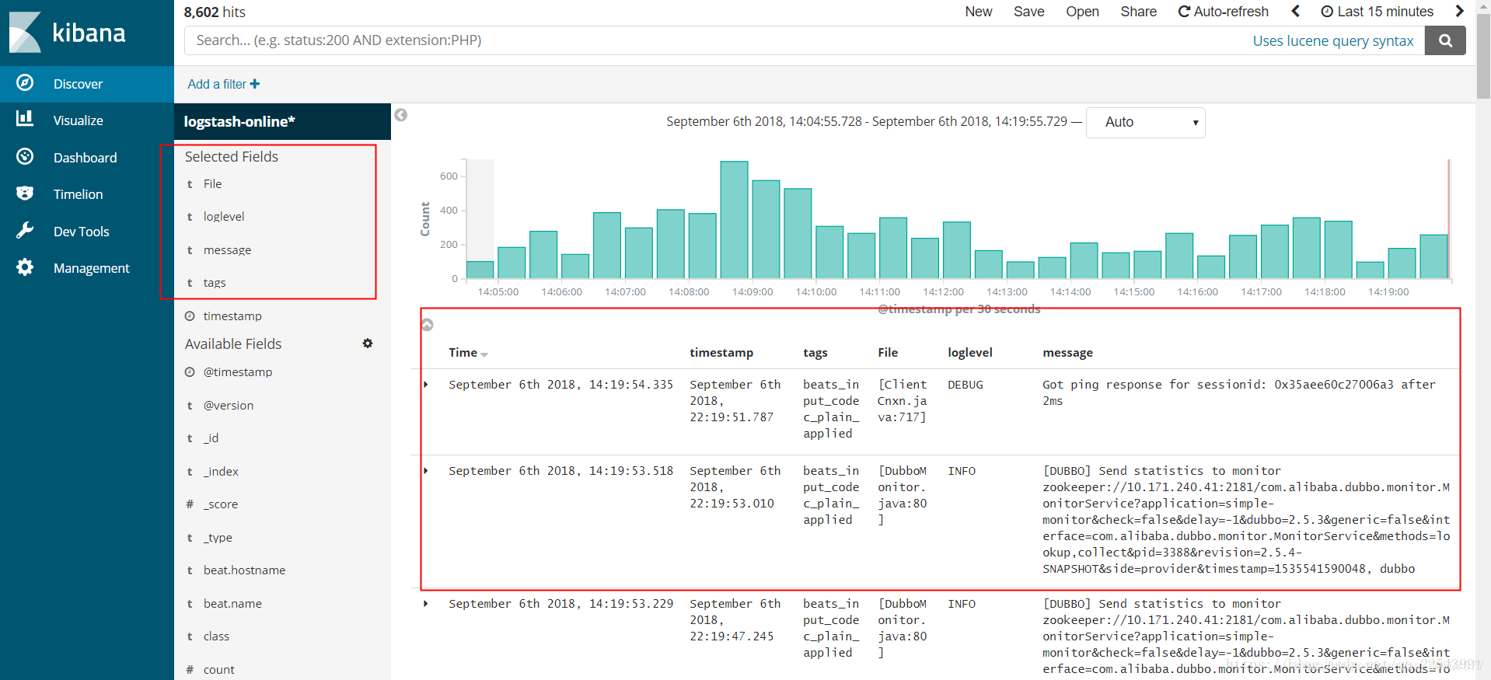
Task: Open the Available Fields settings gear
Action: point(368,343)
